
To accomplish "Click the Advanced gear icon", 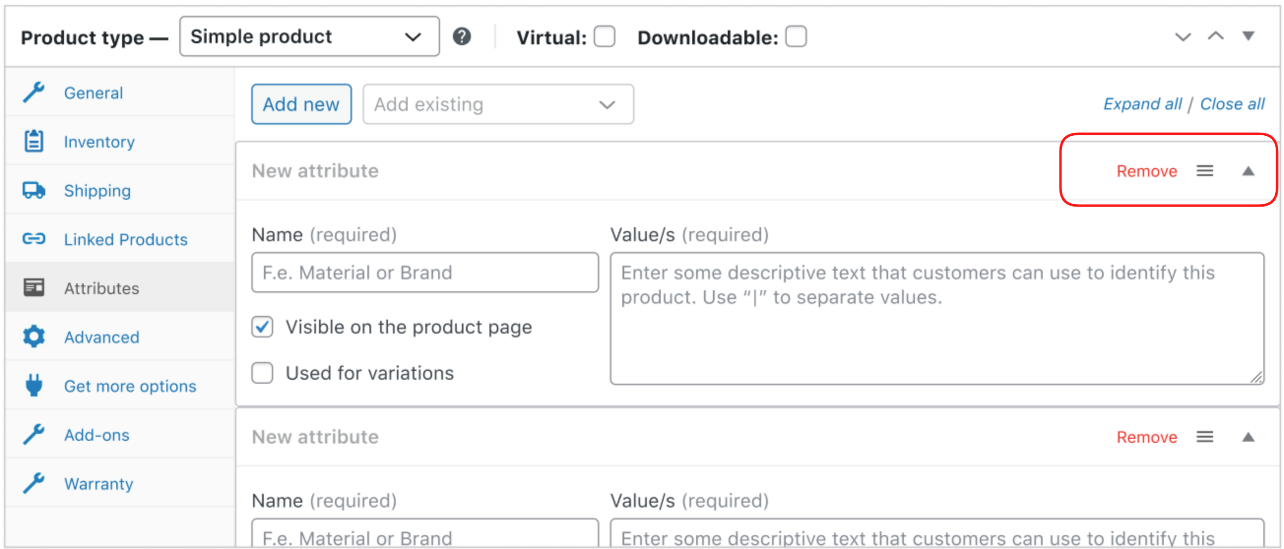I will (x=34, y=337).
